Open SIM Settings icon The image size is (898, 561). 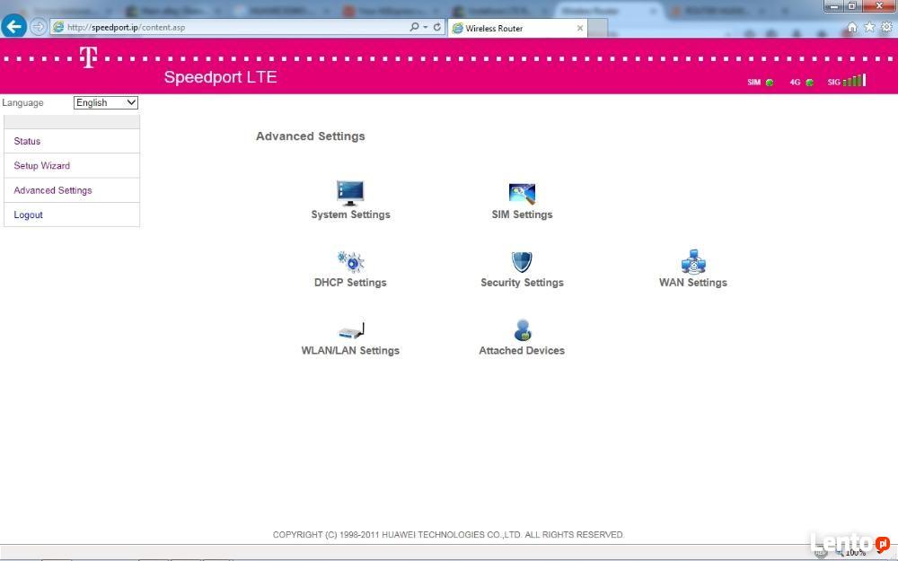click(522, 194)
